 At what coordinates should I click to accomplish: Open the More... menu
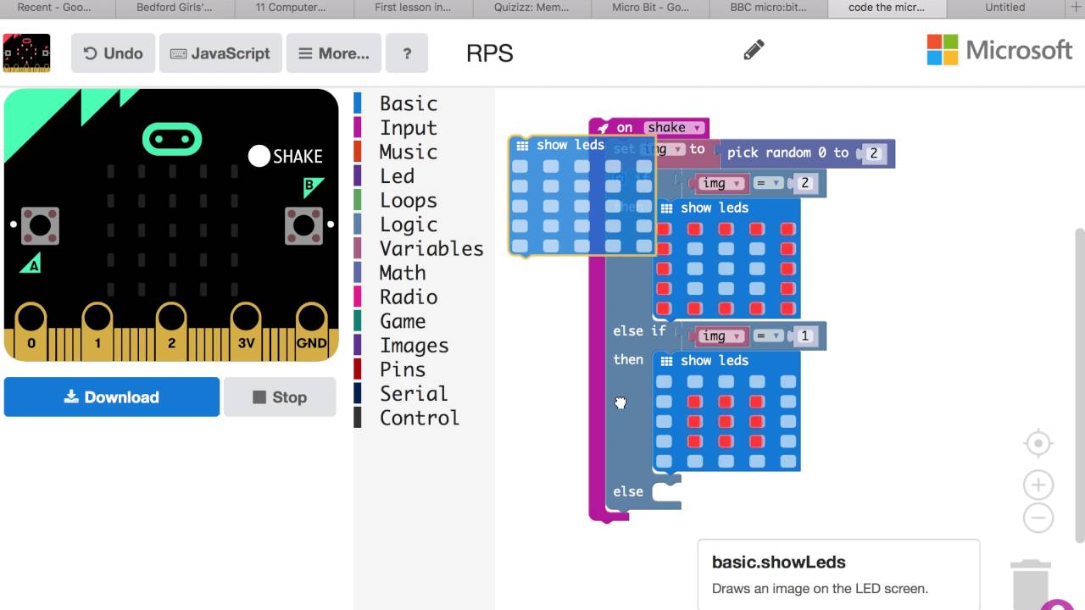click(334, 53)
